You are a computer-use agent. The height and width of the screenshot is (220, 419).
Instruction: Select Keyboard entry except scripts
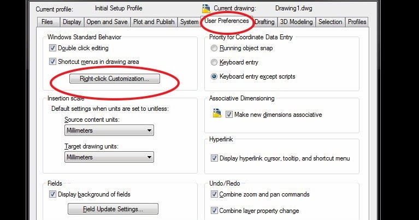click(x=214, y=76)
